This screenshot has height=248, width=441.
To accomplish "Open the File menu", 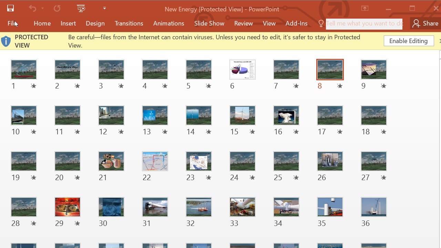I will tap(12, 23).
